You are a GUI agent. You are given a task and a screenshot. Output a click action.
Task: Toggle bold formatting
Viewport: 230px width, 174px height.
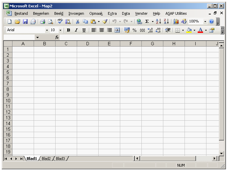[68, 30]
